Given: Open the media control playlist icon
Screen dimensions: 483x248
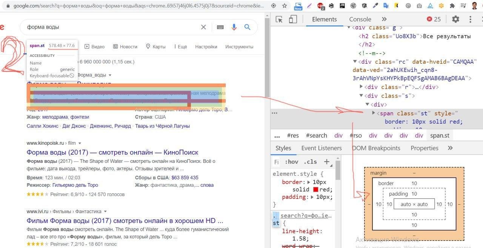Looking at the screenshot, I should (463, 6).
